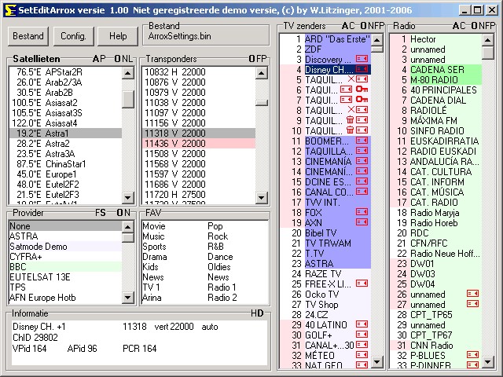Open the Config. menu button

click(x=73, y=36)
